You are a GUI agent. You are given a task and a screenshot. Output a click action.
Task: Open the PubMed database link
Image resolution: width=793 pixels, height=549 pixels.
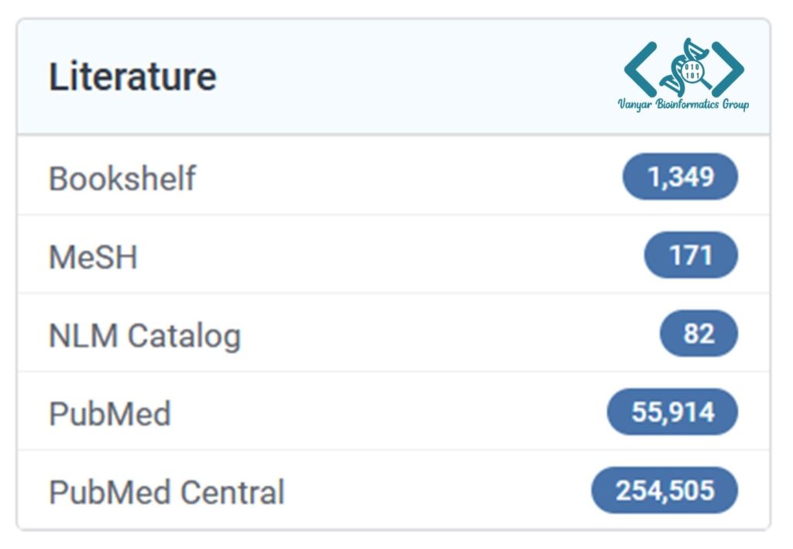click(110, 414)
